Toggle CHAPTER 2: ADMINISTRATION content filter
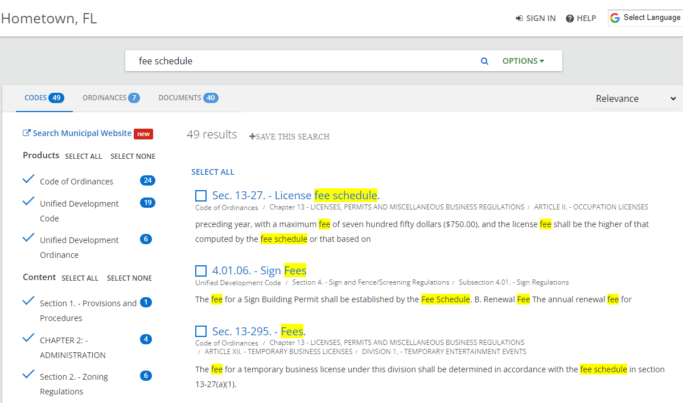This screenshot has height=403, width=683. pyautogui.click(x=28, y=339)
